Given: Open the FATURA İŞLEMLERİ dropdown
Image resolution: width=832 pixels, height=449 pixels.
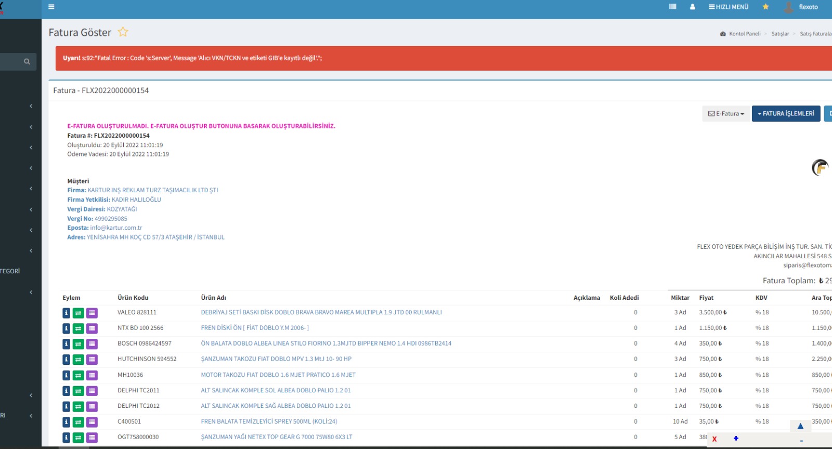Looking at the screenshot, I should tap(786, 113).
